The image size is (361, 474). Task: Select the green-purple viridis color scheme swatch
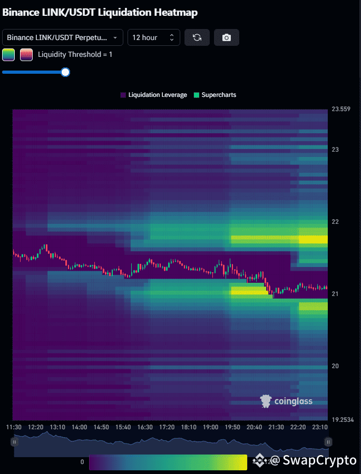pos(8,55)
